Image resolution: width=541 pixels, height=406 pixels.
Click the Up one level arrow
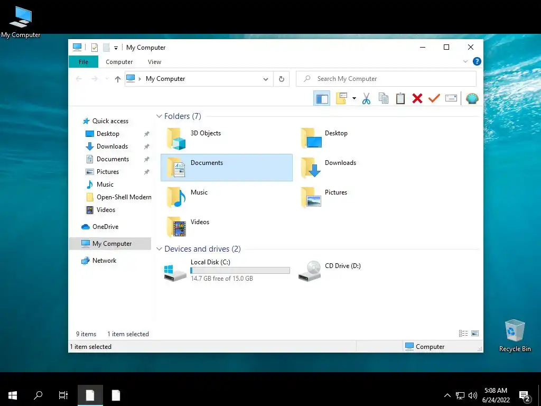[118, 79]
